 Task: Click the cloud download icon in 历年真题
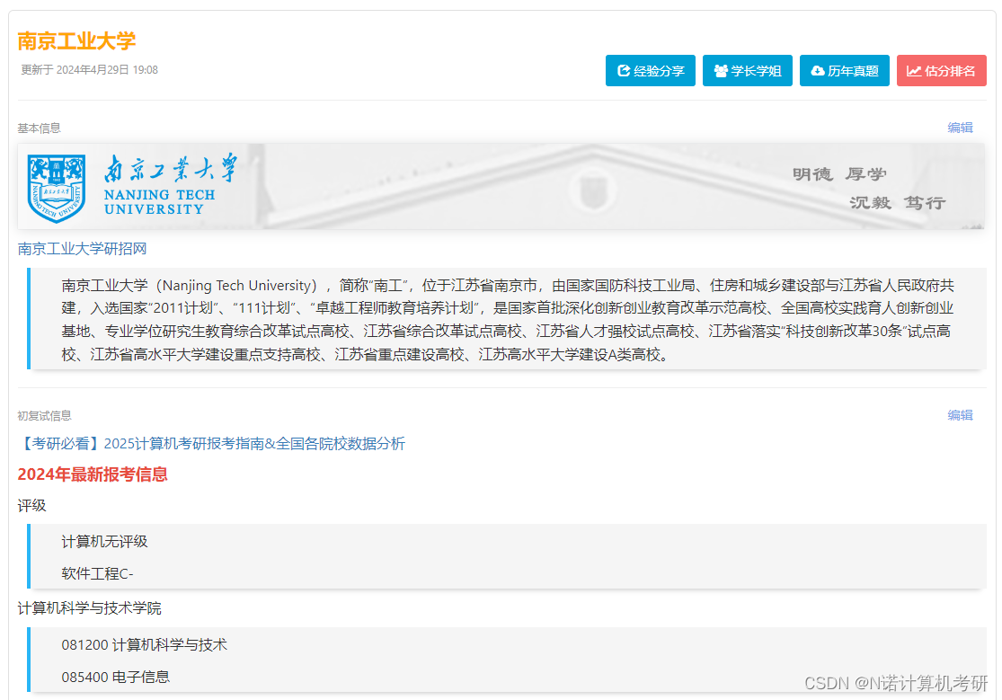coord(818,71)
